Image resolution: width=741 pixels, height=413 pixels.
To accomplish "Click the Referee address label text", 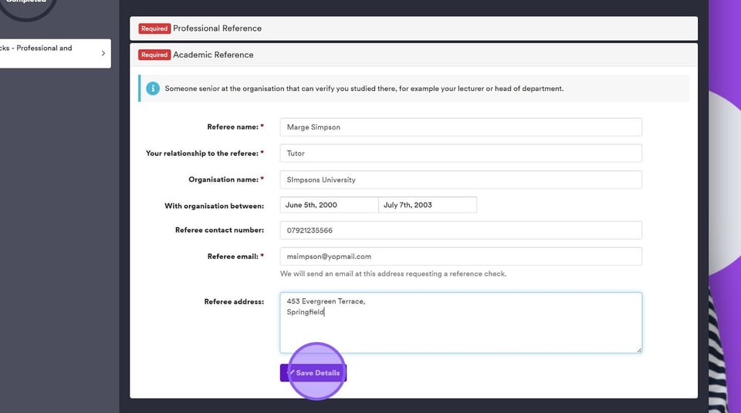I will tap(234, 302).
